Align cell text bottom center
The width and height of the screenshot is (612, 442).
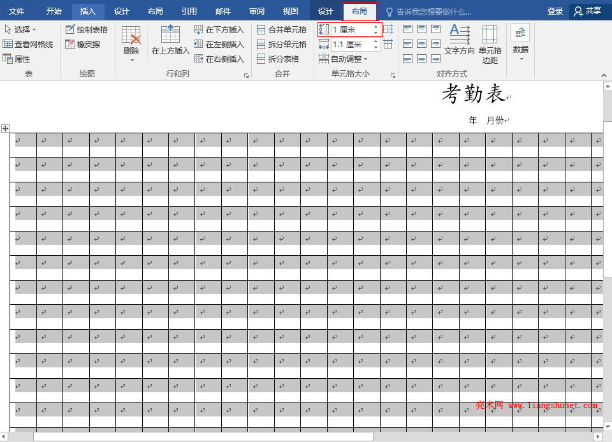click(x=421, y=59)
